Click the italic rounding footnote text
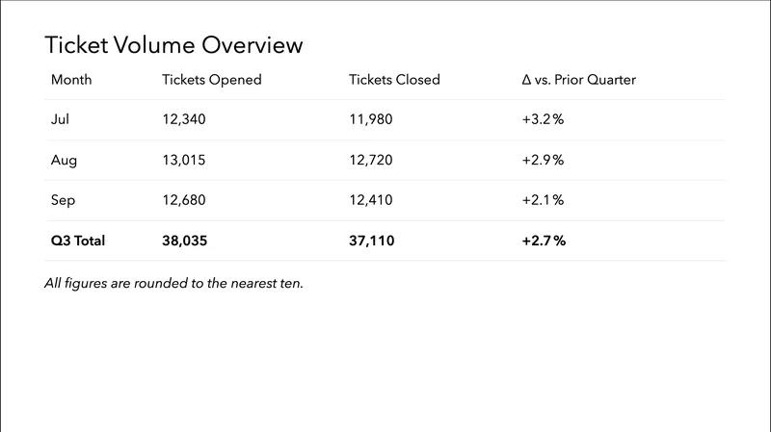 click(174, 283)
